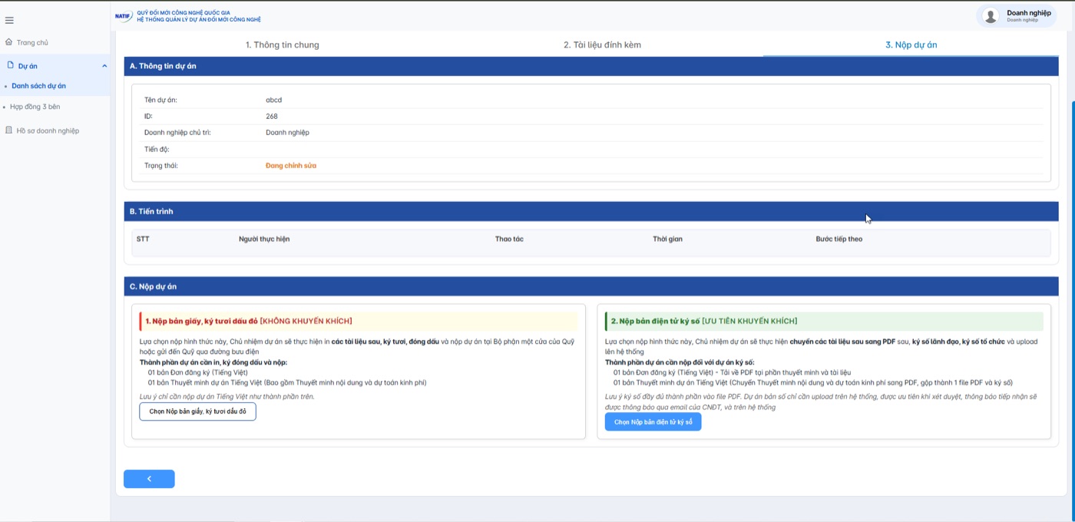Click Chọn Nộp bản điện tử ký số
Screen dimensions: 1075x522
pos(653,422)
